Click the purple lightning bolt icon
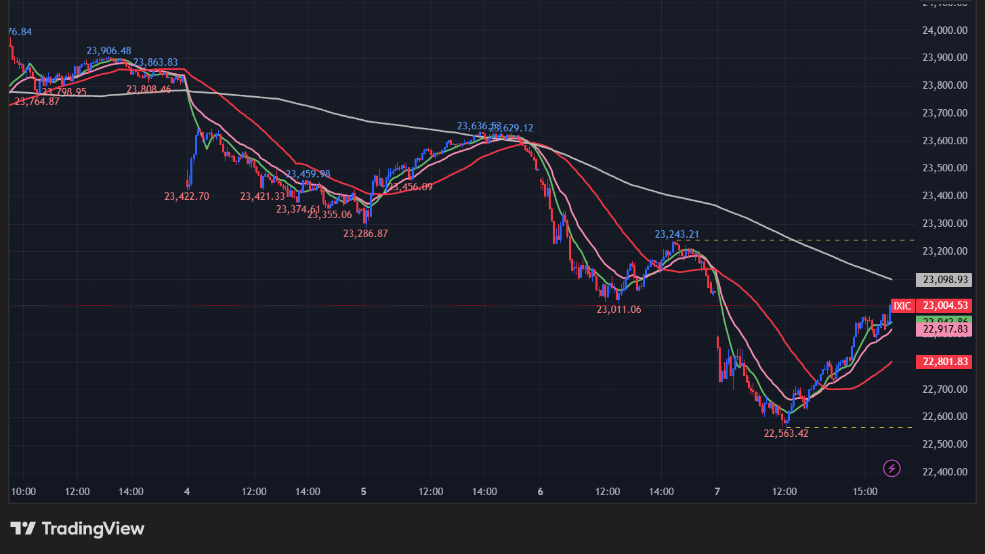 [x=892, y=468]
